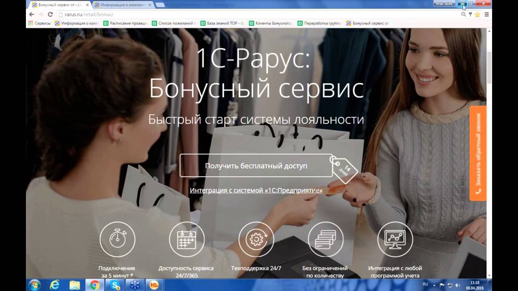Open the Информация о компании bookmark

tap(77, 23)
